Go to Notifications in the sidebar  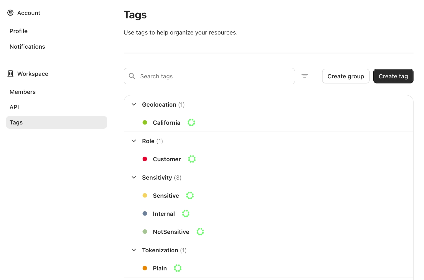click(27, 47)
